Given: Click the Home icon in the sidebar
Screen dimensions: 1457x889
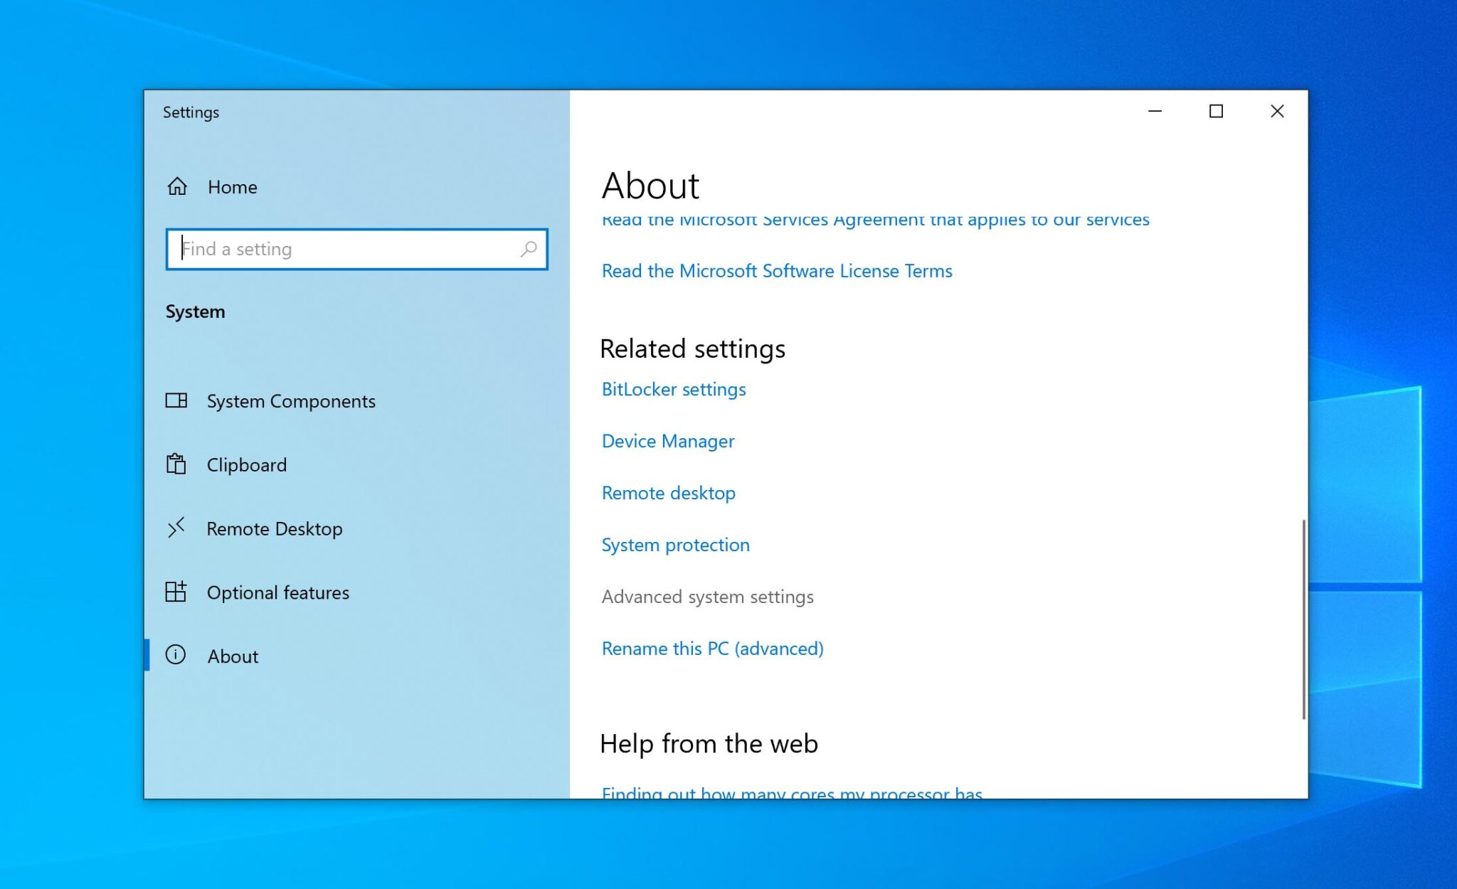Looking at the screenshot, I should 178,186.
